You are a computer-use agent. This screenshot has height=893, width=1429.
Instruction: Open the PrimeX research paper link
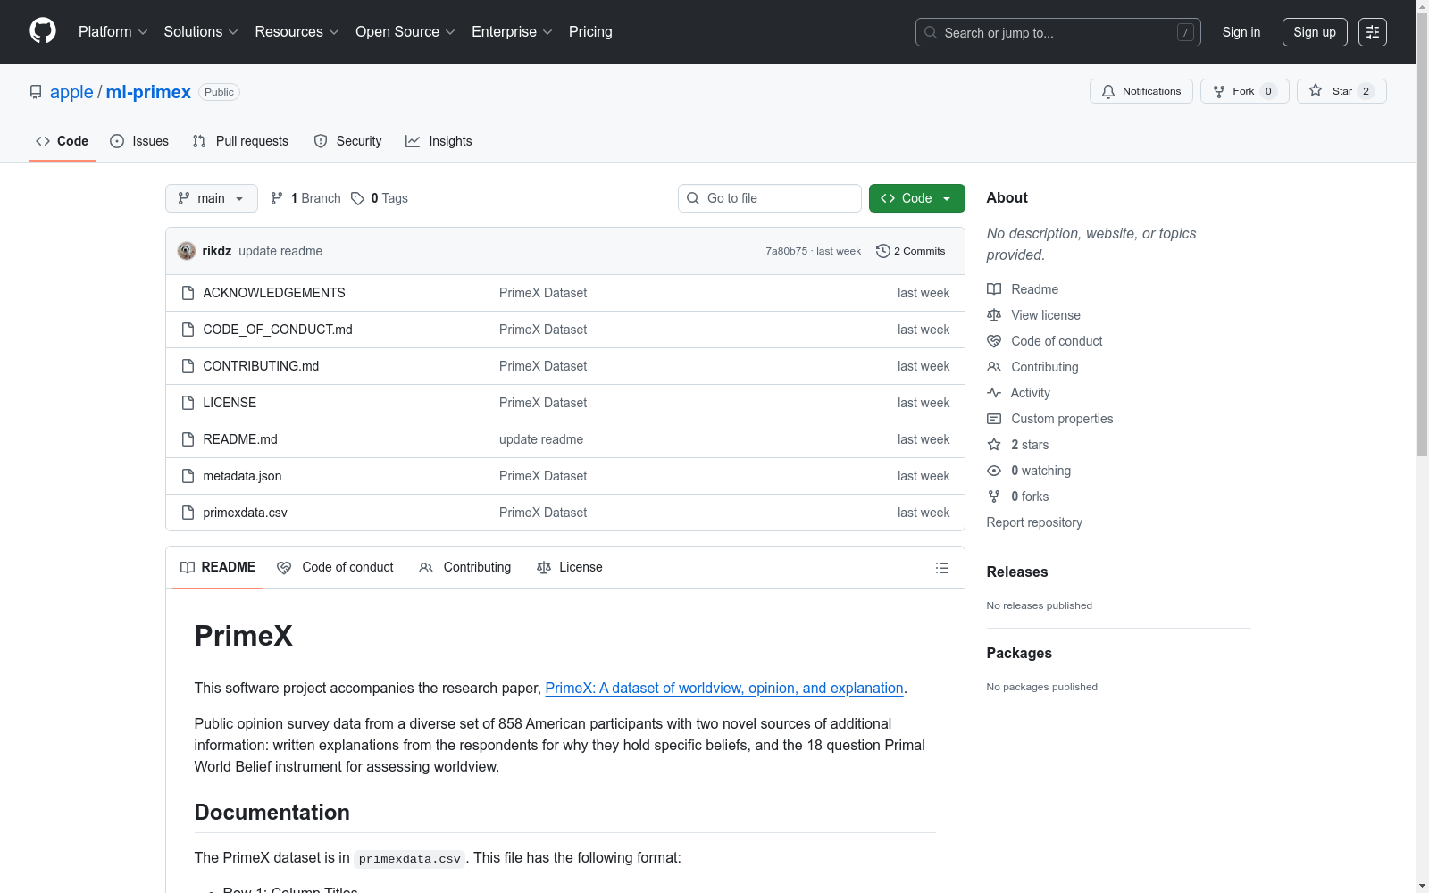pyautogui.click(x=724, y=688)
